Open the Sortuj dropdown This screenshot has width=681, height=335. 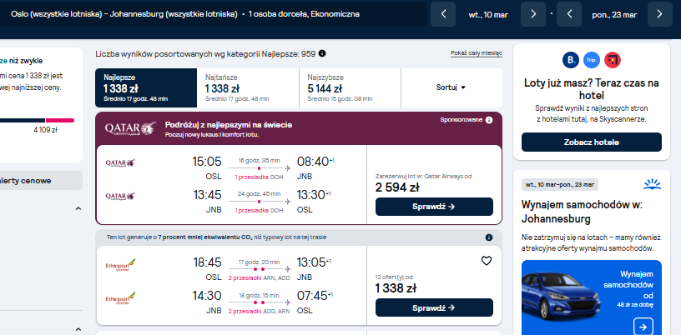coord(451,87)
